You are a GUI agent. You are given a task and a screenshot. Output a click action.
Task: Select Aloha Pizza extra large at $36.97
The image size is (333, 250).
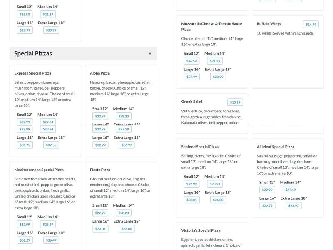[127, 145]
